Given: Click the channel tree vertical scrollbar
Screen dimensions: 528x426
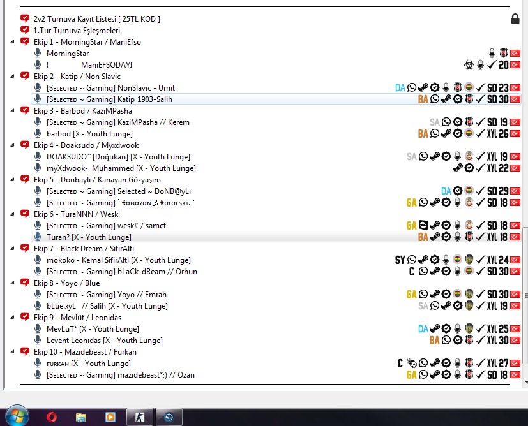Looking at the screenshot, I should [525, 296].
